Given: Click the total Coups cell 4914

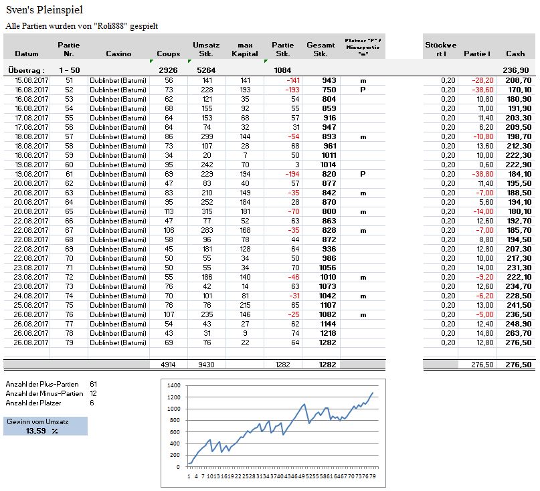Looking at the screenshot, I should [168, 365].
